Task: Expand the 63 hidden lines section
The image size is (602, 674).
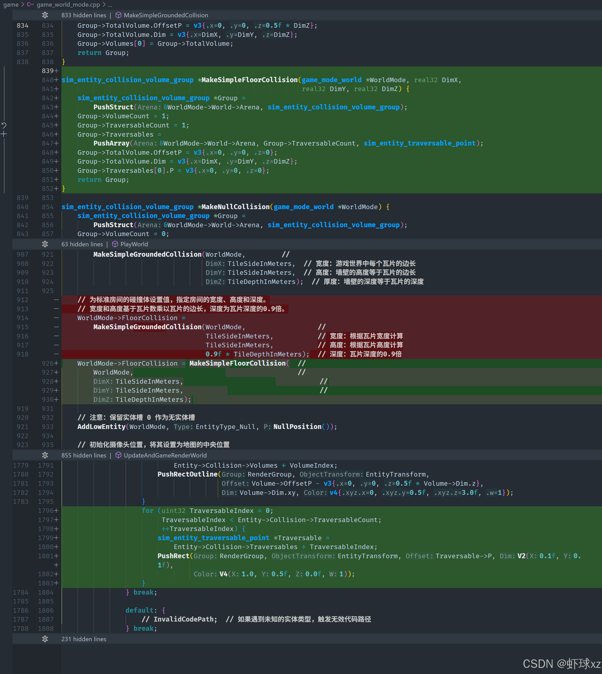Action: (x=82, y=244)
